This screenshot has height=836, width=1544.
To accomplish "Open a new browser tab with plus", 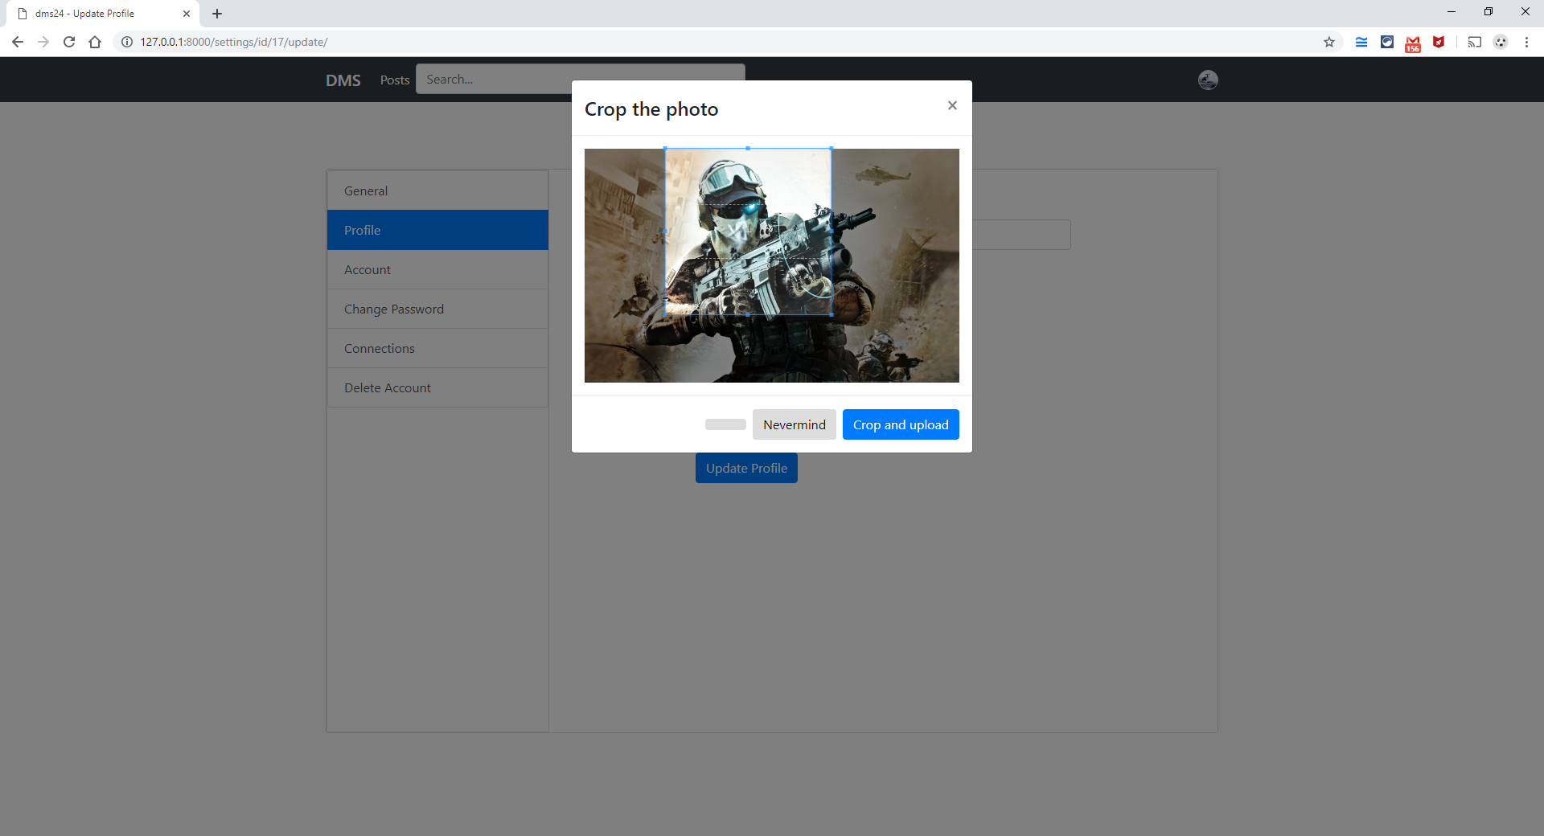I will click(x=217, y=14).
